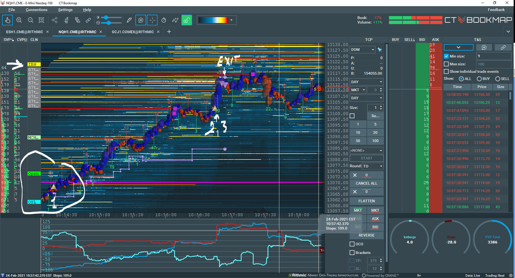
Task: Select the BUY radio button
Action: pos(479,79)
